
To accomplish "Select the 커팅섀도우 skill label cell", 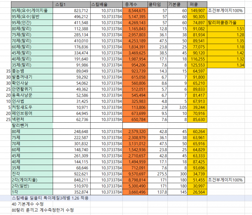I will pos(32,107).
